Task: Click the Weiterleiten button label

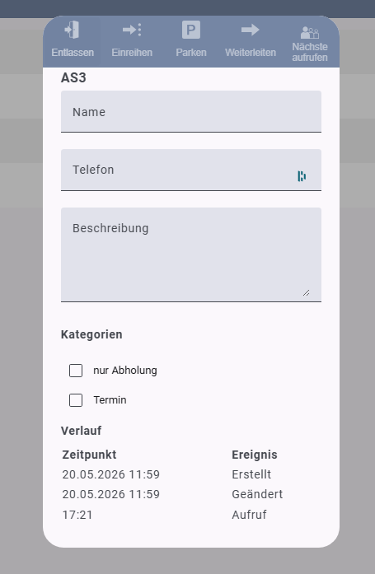Action: 251,53
